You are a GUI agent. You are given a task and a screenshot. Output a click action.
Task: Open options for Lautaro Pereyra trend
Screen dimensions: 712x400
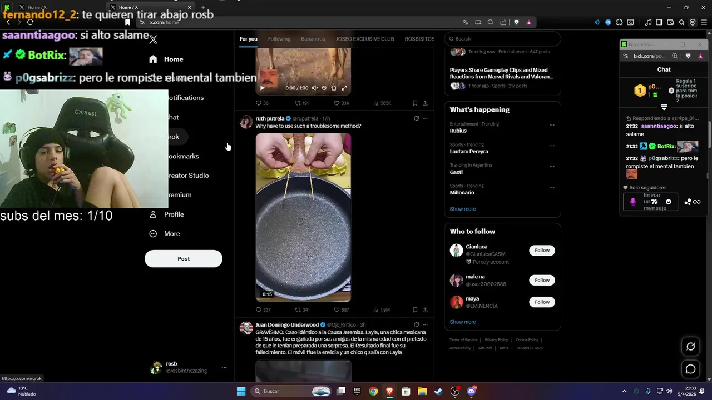[x=552, y=146]
